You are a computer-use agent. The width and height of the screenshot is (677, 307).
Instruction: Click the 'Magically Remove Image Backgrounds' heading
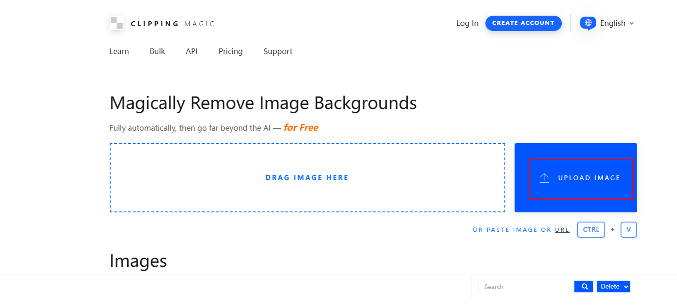click(x=263, y=103)
